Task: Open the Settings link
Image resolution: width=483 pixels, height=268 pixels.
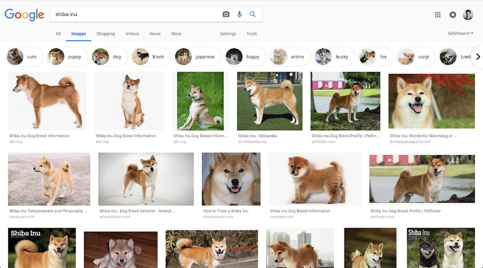Action: [228, 34]
